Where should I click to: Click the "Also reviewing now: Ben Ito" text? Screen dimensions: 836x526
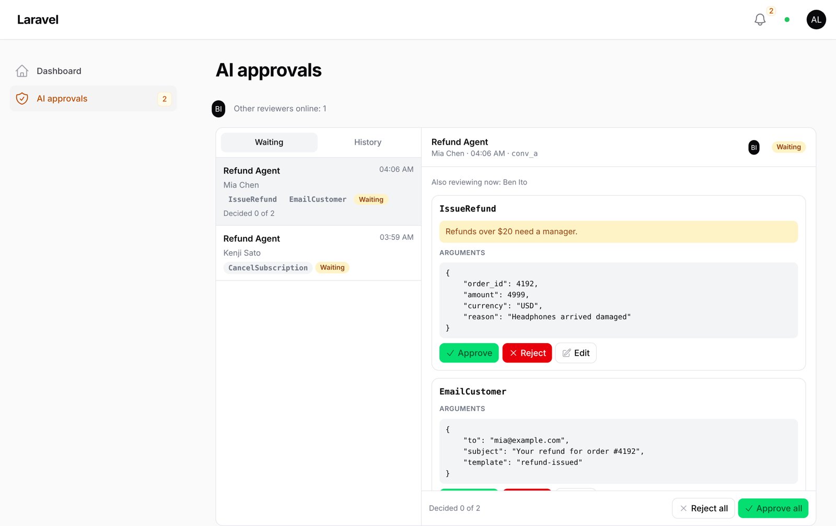point(479,182)
